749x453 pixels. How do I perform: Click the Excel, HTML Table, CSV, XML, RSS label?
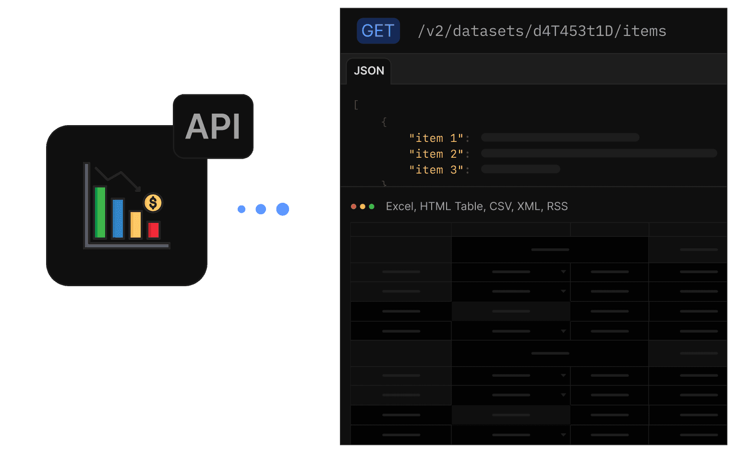click(x=477, y=206)
